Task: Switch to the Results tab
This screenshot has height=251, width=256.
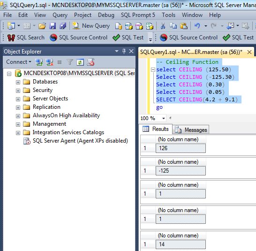Action: (x=156, y=129)
